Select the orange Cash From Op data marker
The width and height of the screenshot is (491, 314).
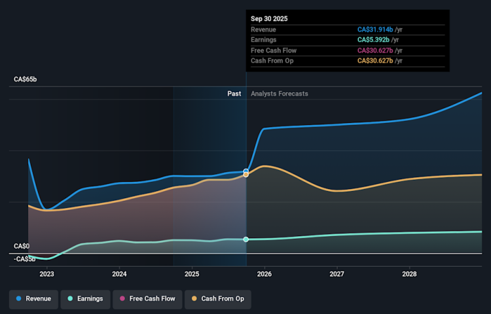(x=246, y=175)
